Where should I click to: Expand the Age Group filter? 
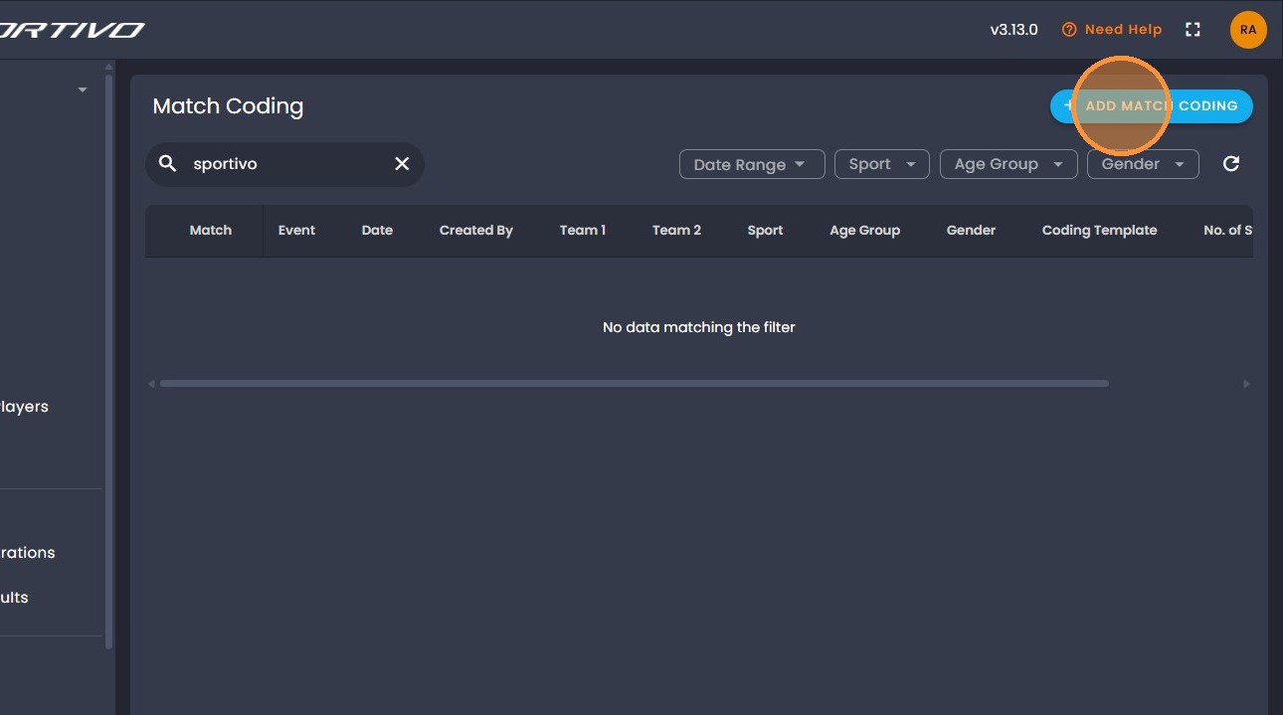[x=1008, y=164]
